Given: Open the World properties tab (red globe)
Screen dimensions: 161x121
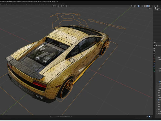Looking at the screenshot, I should [x=154, y=58].
